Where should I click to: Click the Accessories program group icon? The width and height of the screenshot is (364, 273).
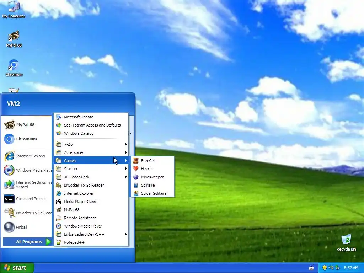point(59,152)
